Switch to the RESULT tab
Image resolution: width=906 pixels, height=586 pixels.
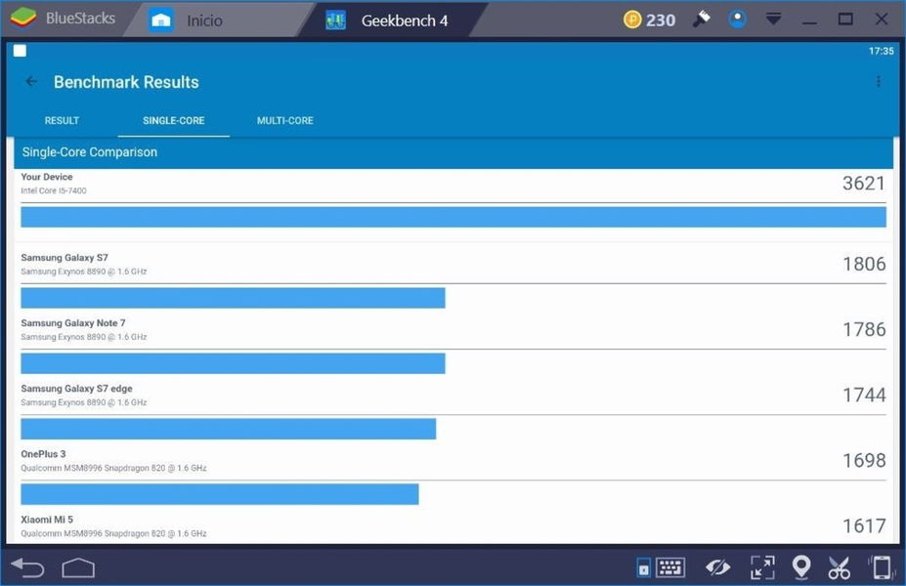click(62, 121)
